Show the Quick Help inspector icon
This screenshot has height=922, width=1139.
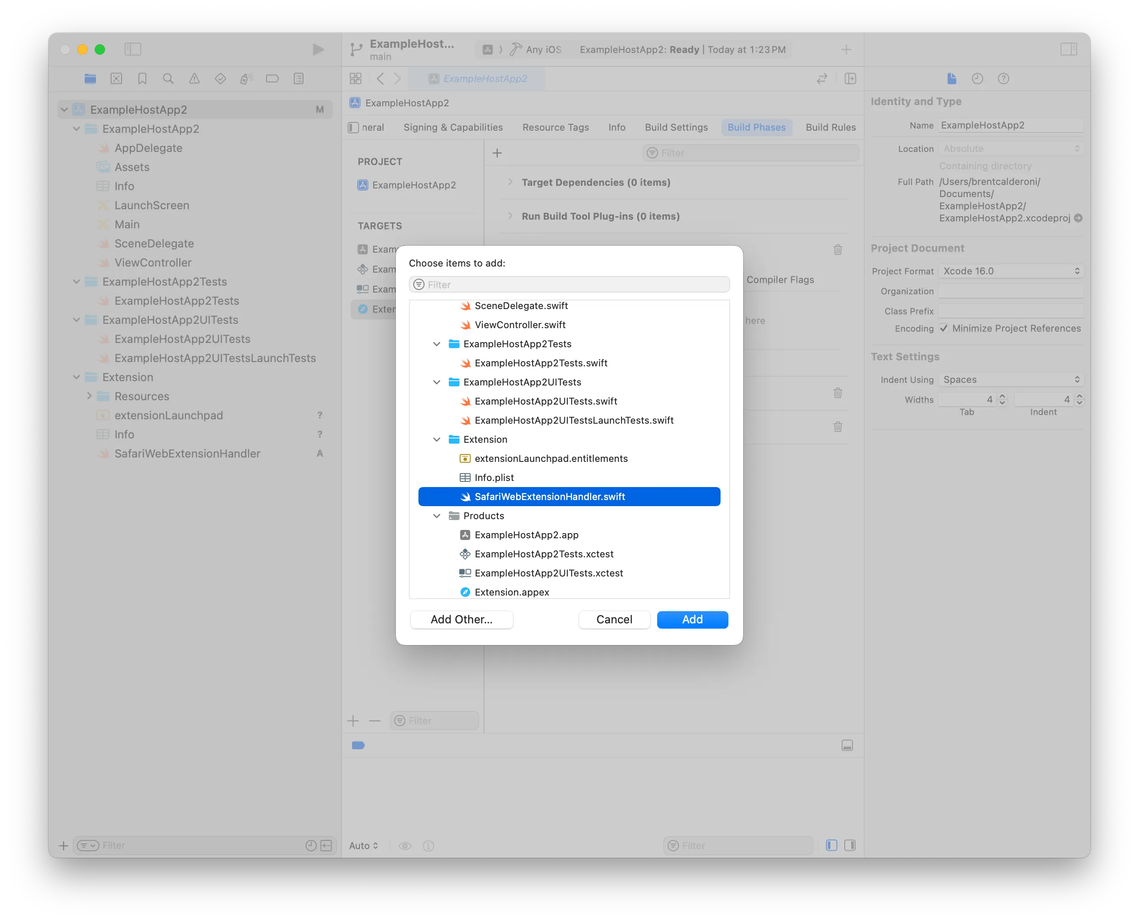click(1003, 79)
